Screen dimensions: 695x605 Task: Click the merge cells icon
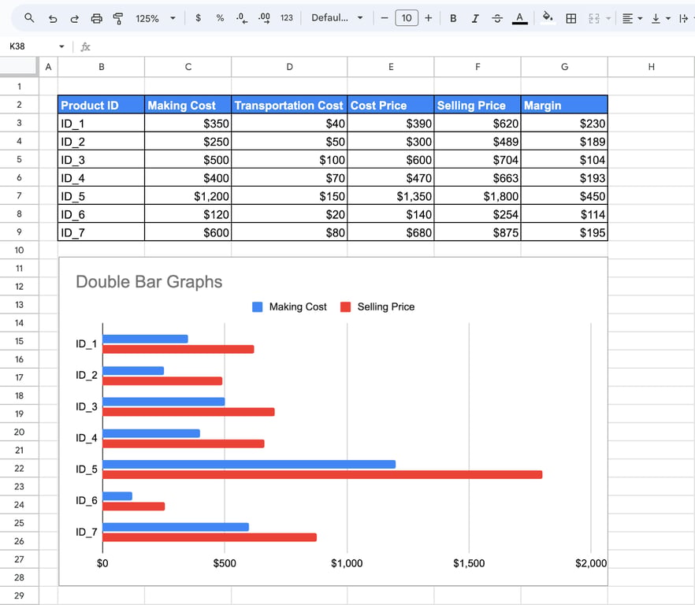[594, 18]
